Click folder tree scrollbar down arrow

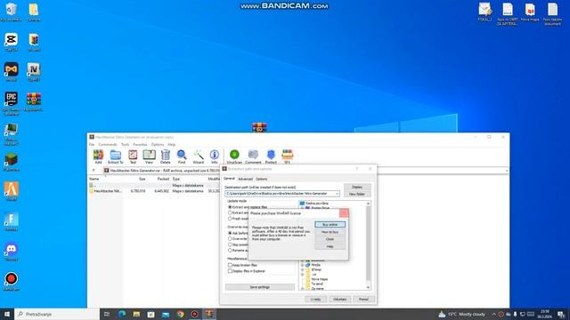368,287
